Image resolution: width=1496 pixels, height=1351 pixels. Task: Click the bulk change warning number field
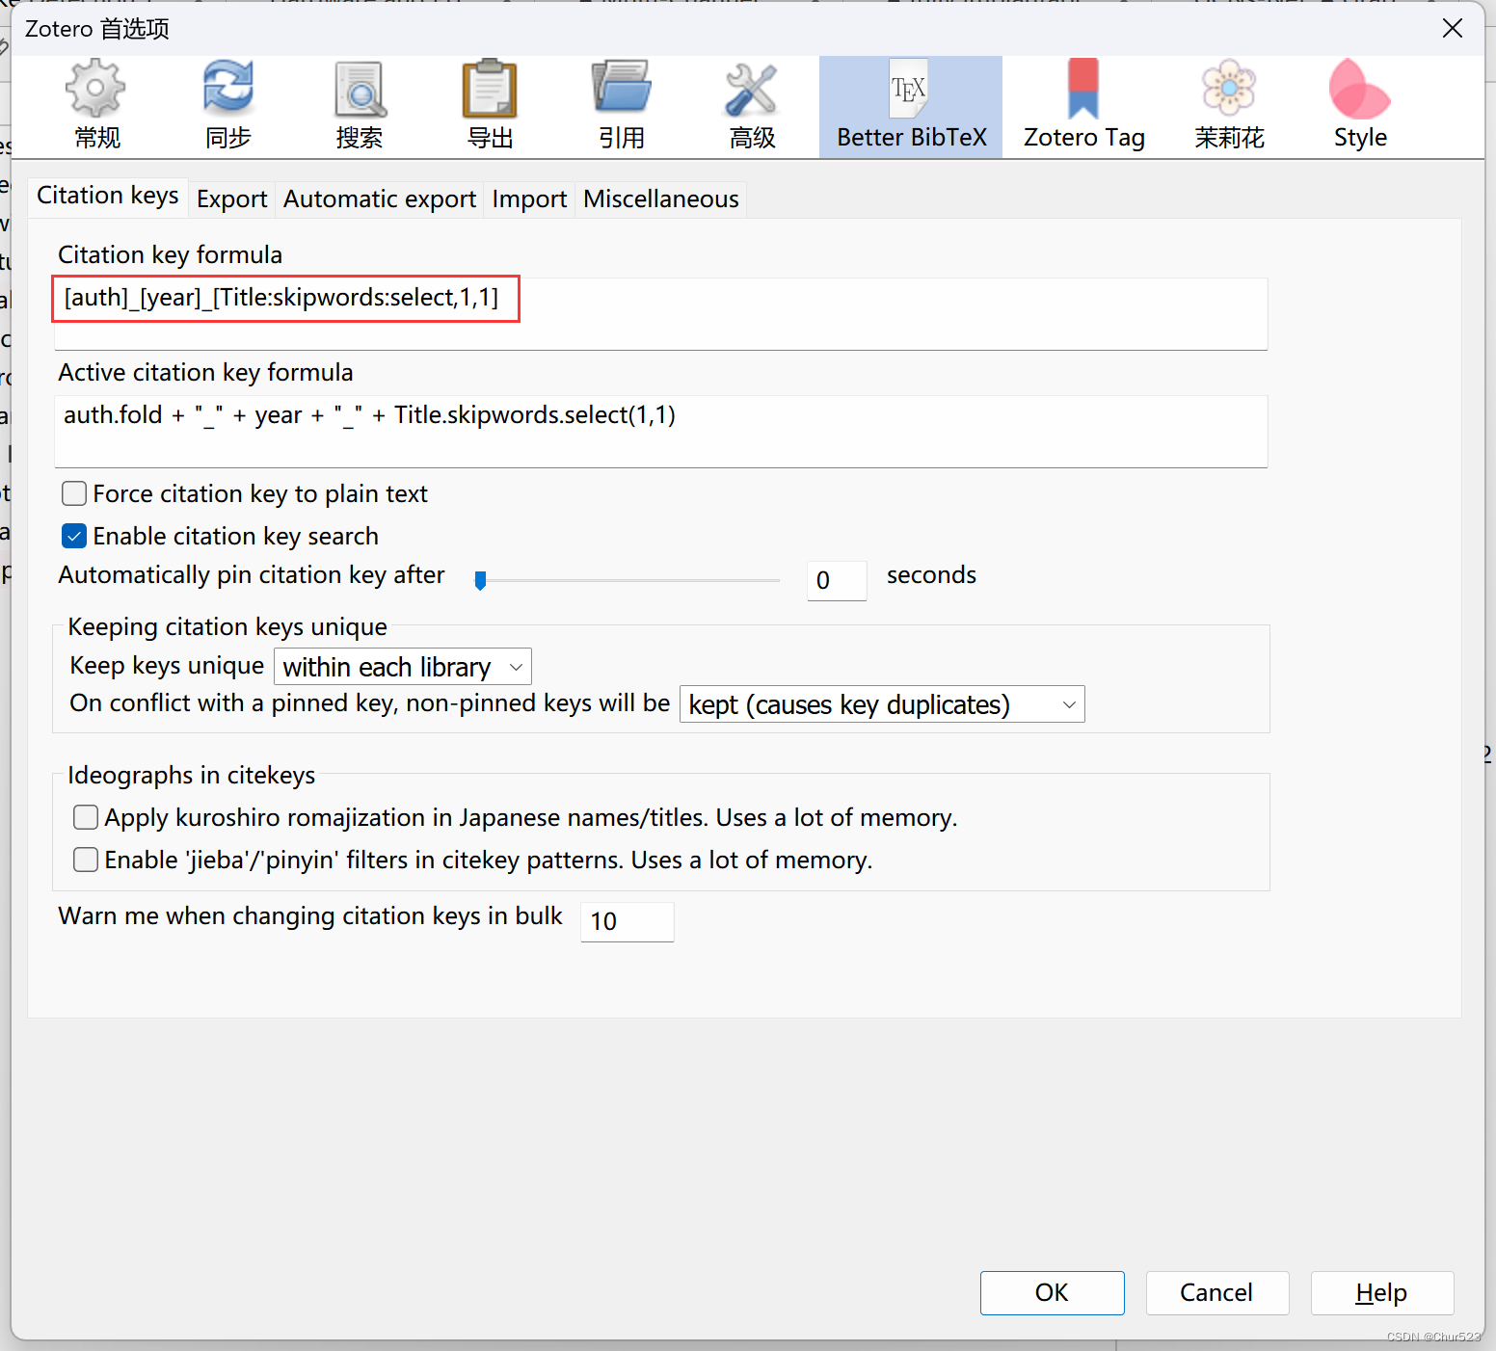pyautogui.click(x=627, y=921)
